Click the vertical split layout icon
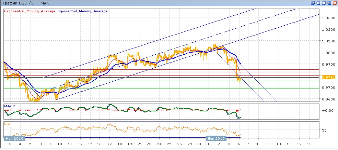The image size is (338, 150). pyautogui.click(x=318, y=3)
